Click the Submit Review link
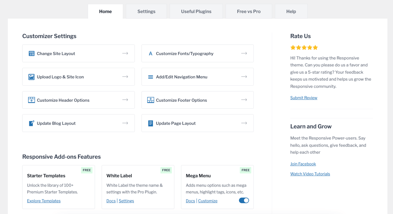This screenshot has height=214, width=393. [x=304, y=98]
